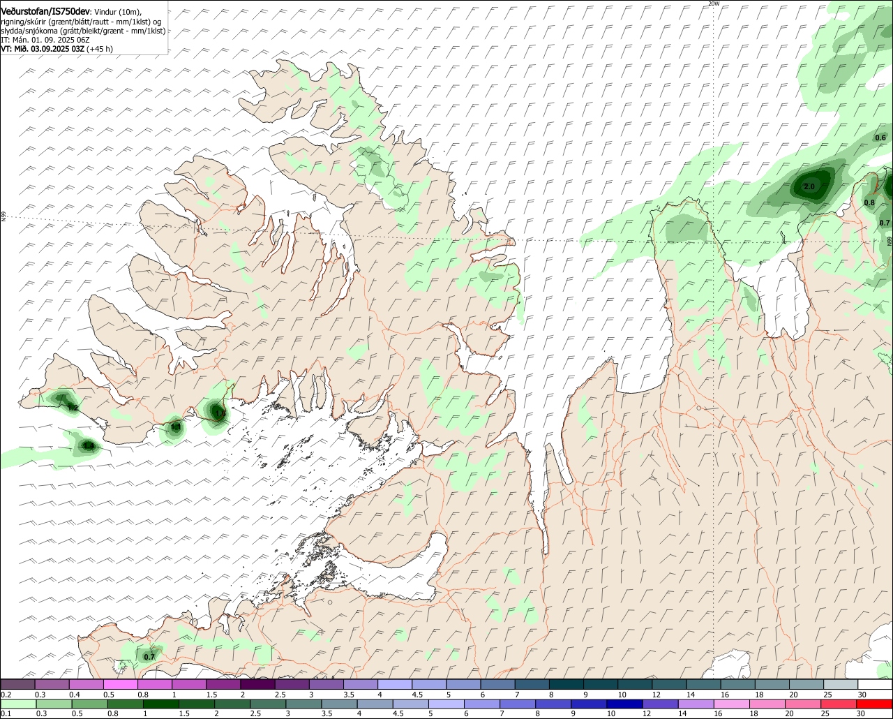Pick the top-row legend swatch between 0.4 and 0.5
The width and height of the screenshot is (893, 719).
(x=86, y=684)
